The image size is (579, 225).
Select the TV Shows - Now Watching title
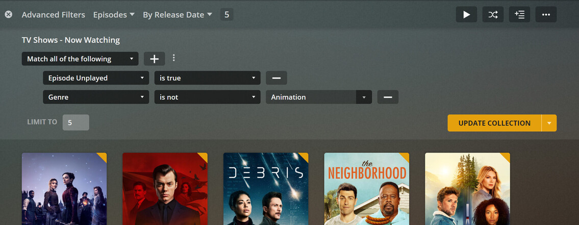(x=71, y=40)
